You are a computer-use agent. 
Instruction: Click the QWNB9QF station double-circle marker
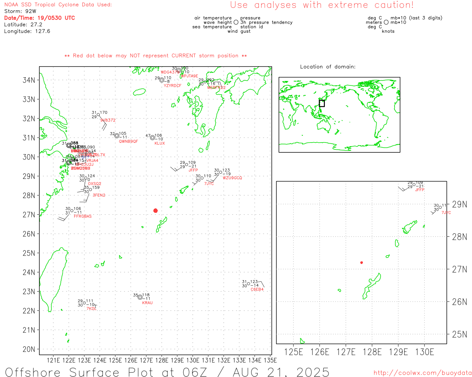(x=117, y=135)
